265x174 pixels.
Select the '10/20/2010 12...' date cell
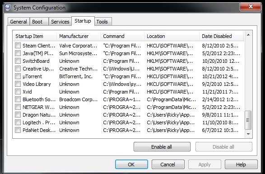[x=221, y=61]
